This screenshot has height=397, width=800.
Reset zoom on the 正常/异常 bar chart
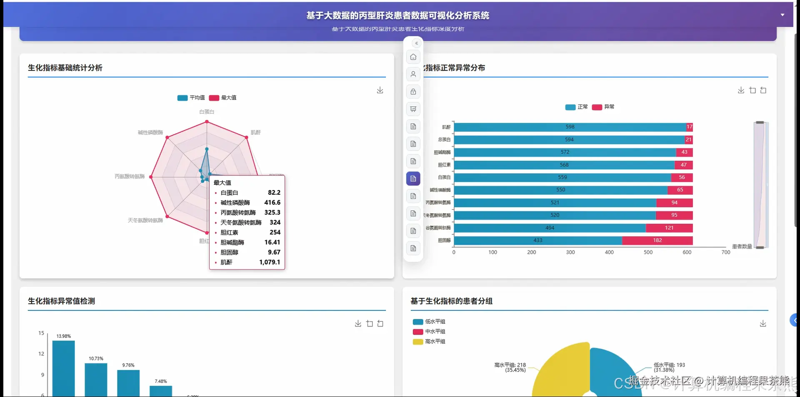(x=763, y=90)
